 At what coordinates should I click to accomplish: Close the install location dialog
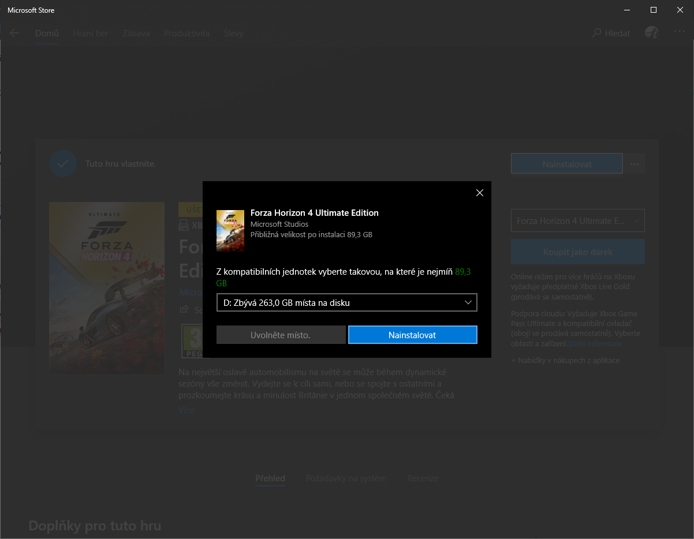479,193
